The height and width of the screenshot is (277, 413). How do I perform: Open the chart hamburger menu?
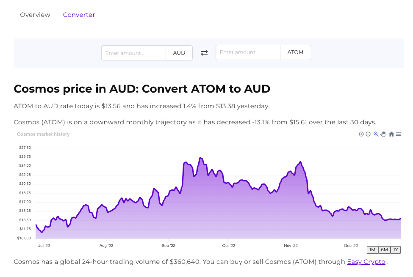[398, 134]
